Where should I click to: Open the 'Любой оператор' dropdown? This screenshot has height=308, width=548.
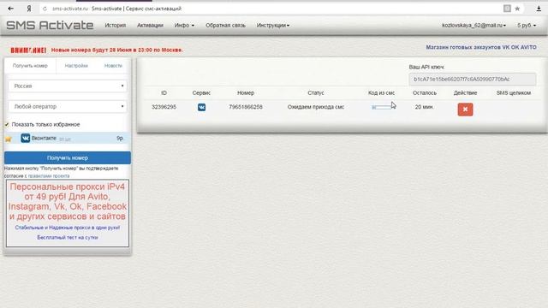coord(68,106)
